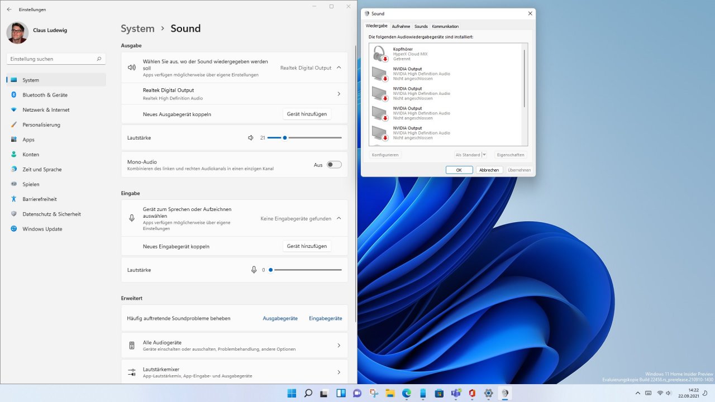Viewport: 715px width, 402px height.
Task: Open File Explorer from taskbar
Action: [x=390, y=393]
